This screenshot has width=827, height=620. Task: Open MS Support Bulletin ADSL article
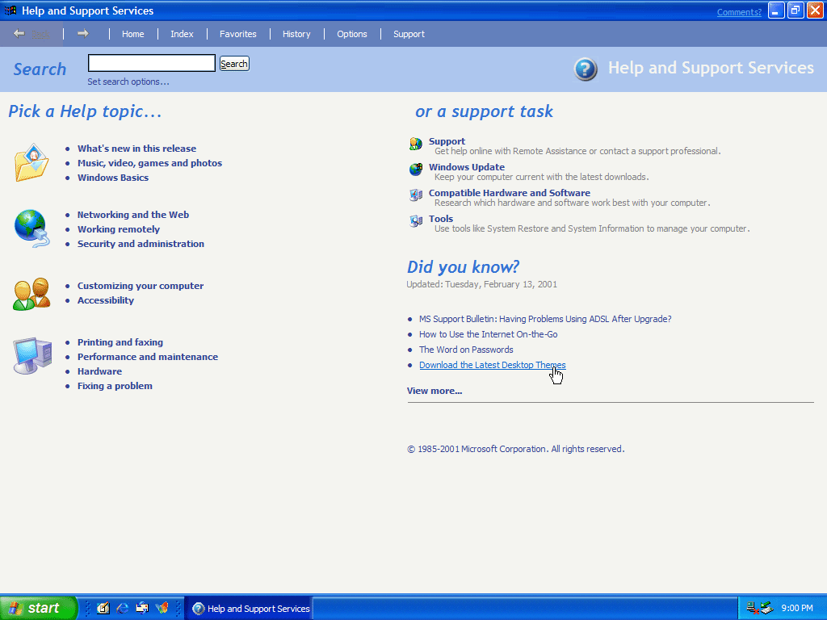(x=545, y=319)
